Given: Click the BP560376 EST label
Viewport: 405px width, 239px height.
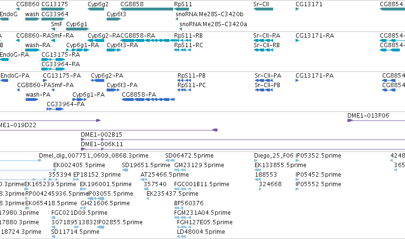Looking at the screenshot, I should [189, 203].
